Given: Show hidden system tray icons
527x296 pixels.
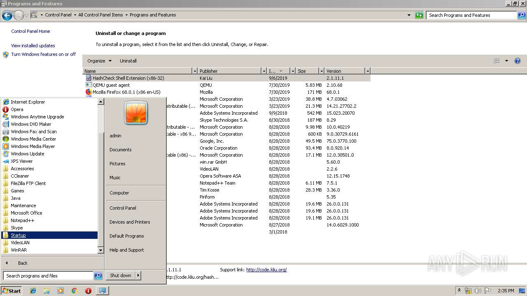Looking at the screenshot, I should click(x=459, y=291).
